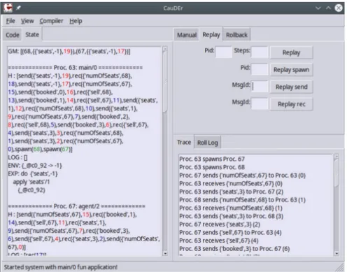Click the Replay rec button
This screenshot has width=347, height=272.
(291, 104)
